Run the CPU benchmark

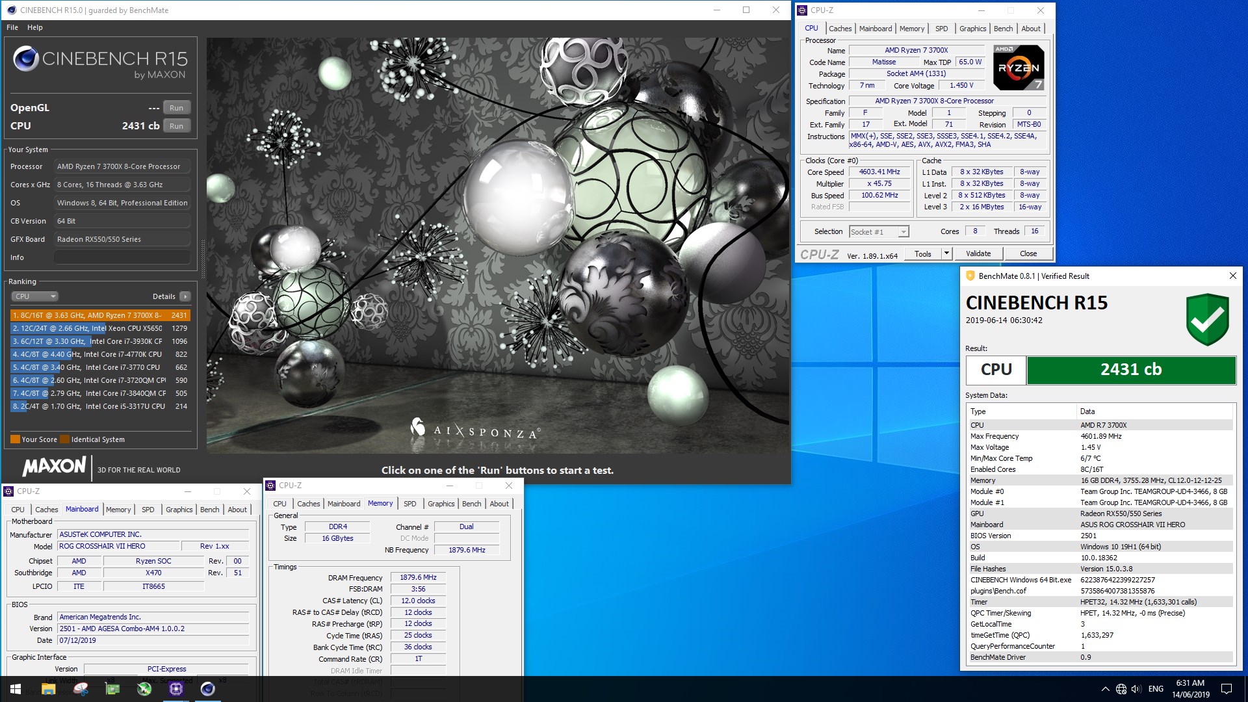(x=176, y=126)
